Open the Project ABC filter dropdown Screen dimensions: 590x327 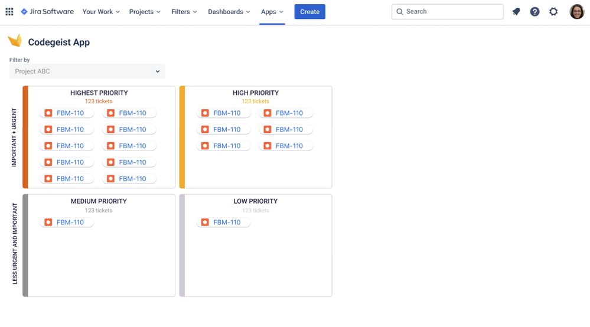pyautogui.click(x=87, y=71)
